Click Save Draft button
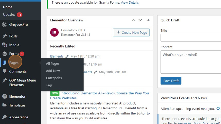The width and height of the screenshot is (221, 124). click(171, 81)
